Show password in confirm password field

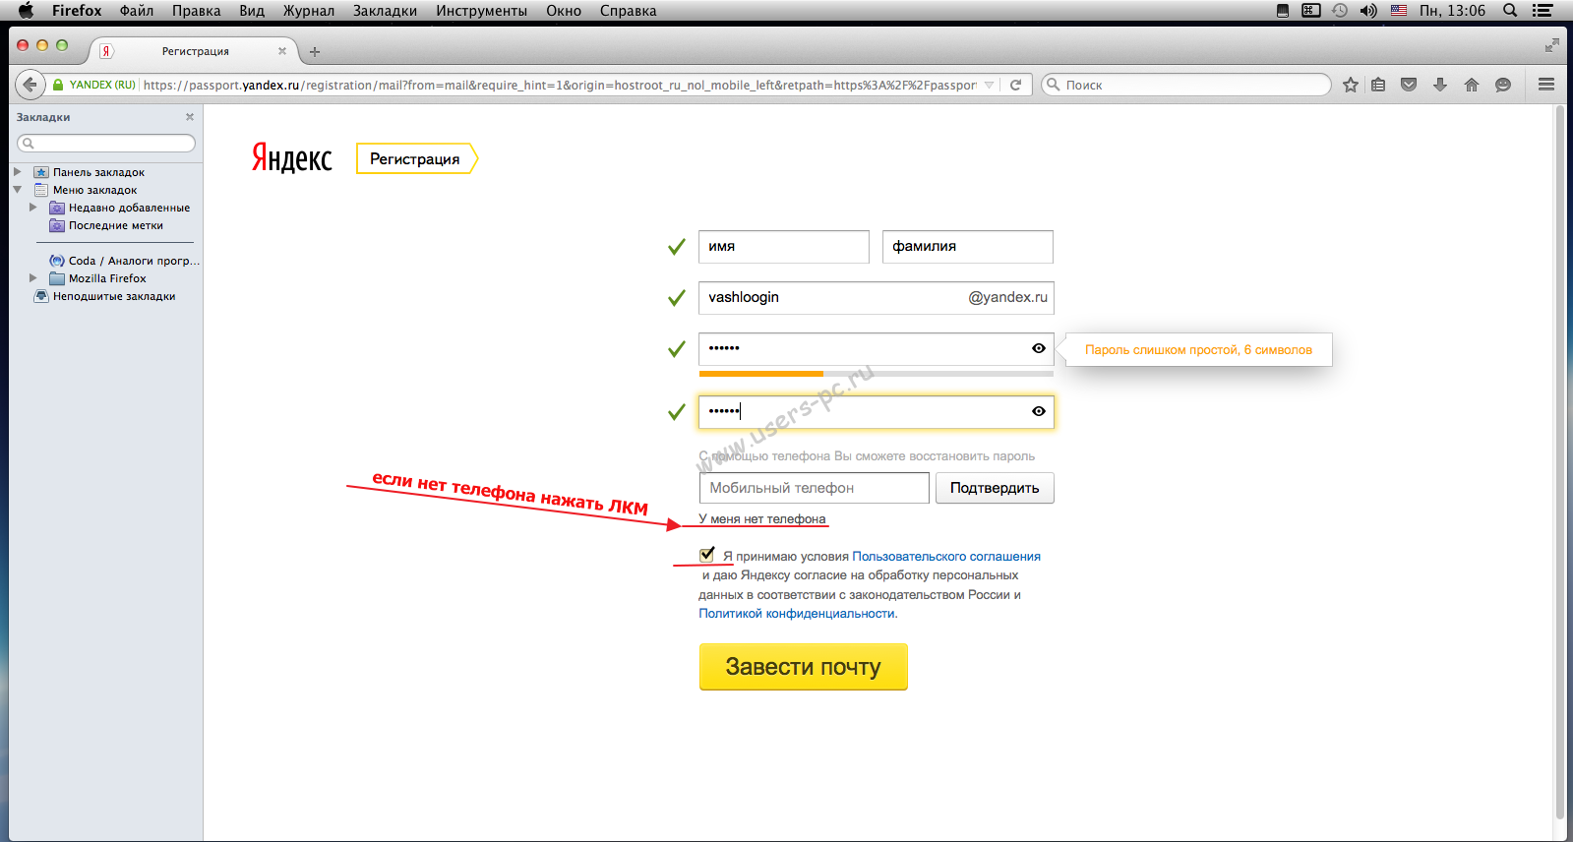[x=1039, y=411]
